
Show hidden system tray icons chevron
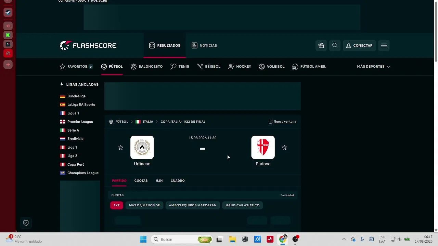point(344,239)
